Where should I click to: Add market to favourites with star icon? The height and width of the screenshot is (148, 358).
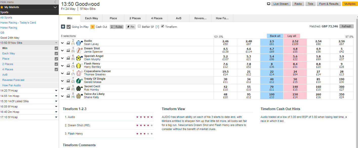pos(63,27)
